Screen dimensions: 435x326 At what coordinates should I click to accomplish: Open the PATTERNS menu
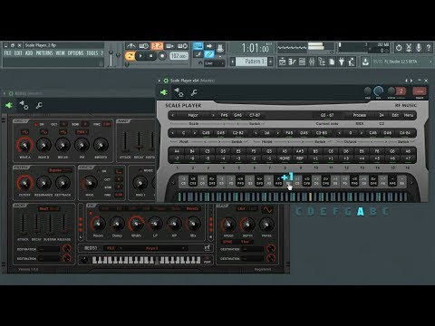[44, 53]
